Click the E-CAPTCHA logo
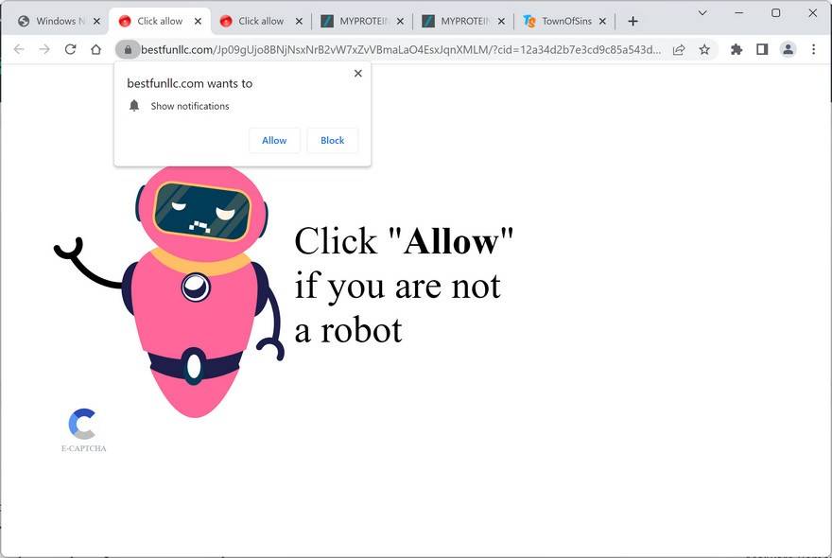This screenshot has width=832, height=558. tap(83, 430)
